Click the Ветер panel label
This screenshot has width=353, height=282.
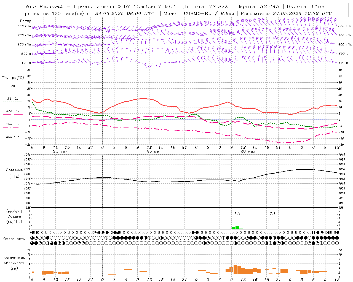click(26, 21)
